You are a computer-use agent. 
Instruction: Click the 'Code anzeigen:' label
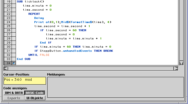click(x=15, y=88)
